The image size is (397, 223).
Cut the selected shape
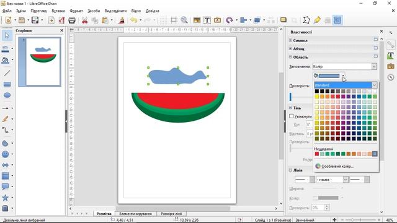coord(84,20)
